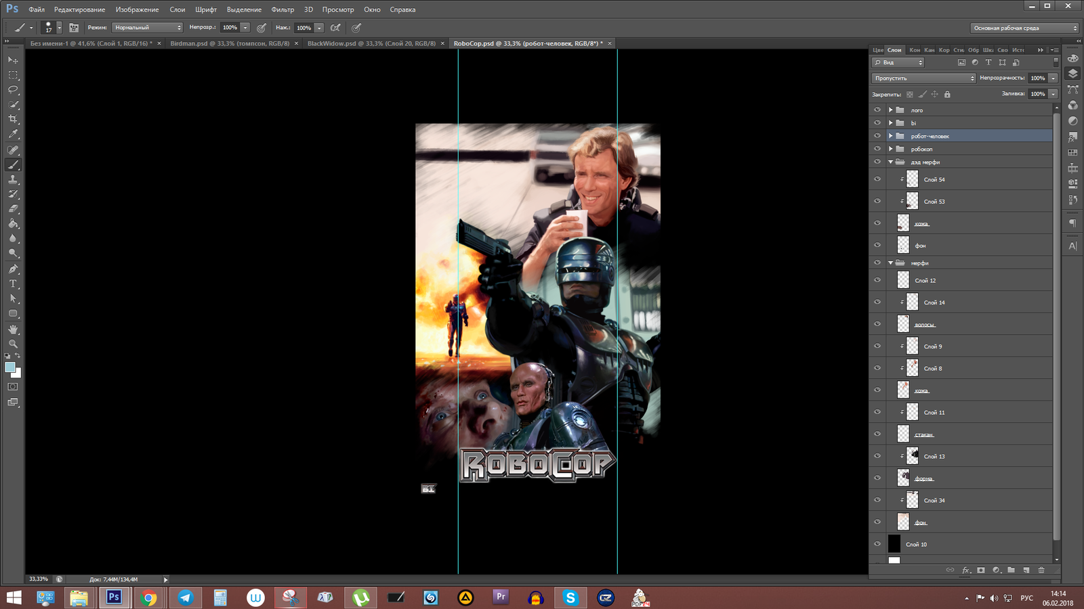The image size is (1084, 609).
Task: Hide layer Слой 54
Action: tap(877, 179)
